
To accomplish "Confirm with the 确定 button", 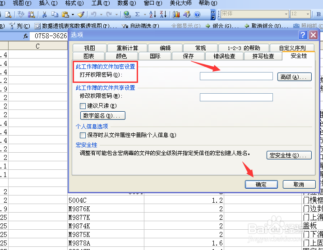I will [x=261, y=184].
